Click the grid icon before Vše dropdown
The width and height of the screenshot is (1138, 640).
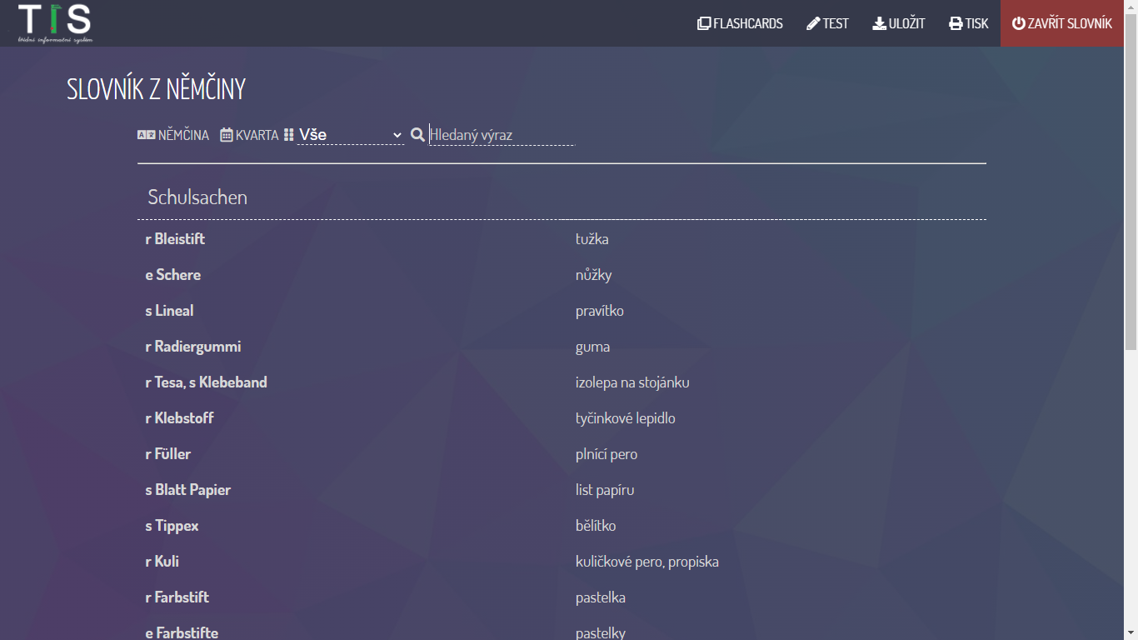tap(289, 135)
